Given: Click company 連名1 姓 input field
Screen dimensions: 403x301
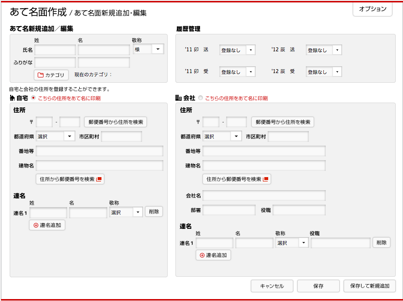Looking at the screenshot, I should point(215,243).
